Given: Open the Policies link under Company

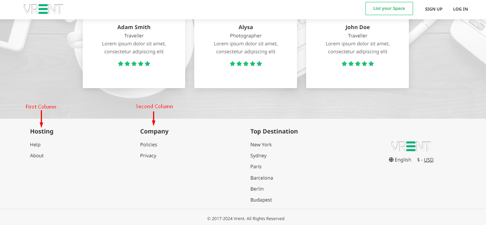Looking at the screenshot, I should click(149, 145).
